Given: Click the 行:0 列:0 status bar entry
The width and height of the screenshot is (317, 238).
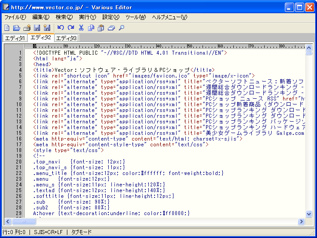Looking at the screenshot, I should [x=14, y=232].
